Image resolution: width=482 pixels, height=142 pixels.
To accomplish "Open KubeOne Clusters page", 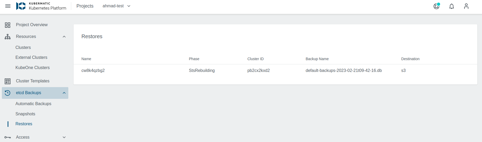I will (32, 68).
